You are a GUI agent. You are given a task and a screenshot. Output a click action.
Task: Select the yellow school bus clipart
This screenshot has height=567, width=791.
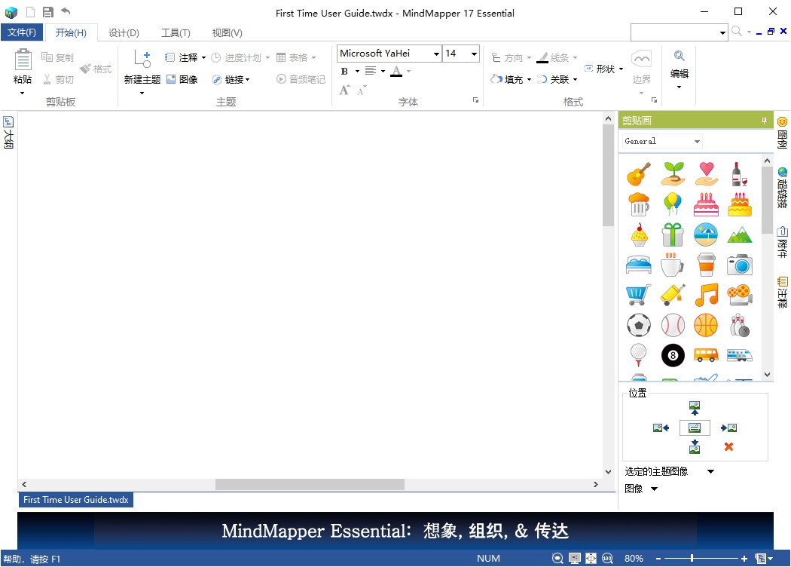706,355
